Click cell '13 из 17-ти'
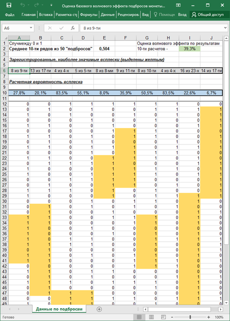Viewport: 230px width, 321px height. [40, 71]
